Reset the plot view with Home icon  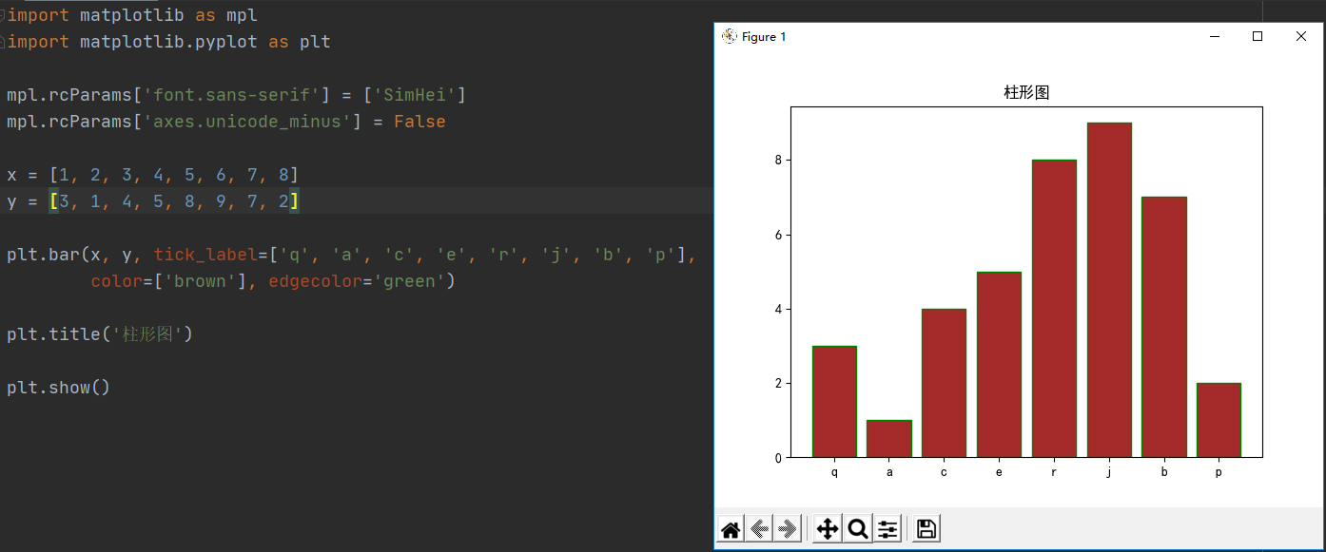[731, 529]
